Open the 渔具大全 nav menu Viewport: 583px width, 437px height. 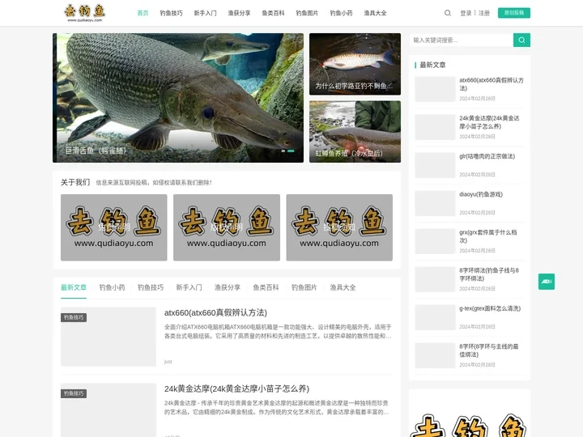tap(375, 13)
